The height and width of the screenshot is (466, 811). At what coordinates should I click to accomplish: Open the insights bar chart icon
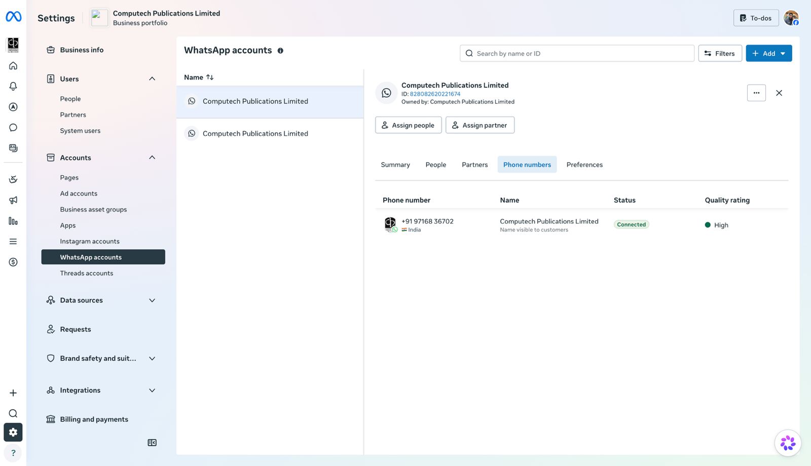coord(13,221)
